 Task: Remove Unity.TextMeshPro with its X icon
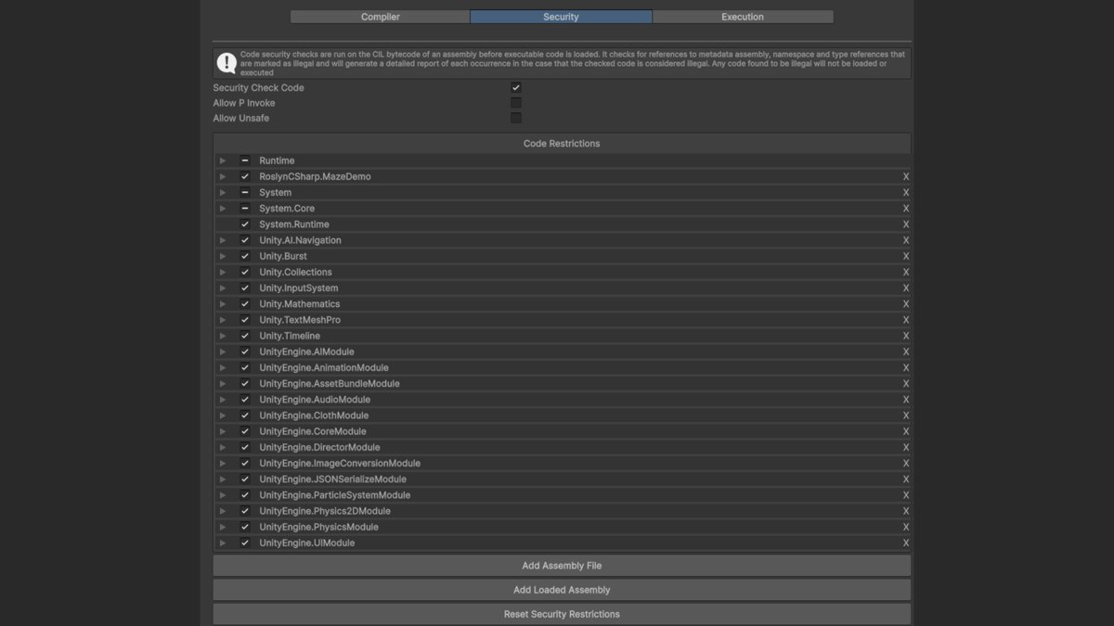(x=906, y=320)
